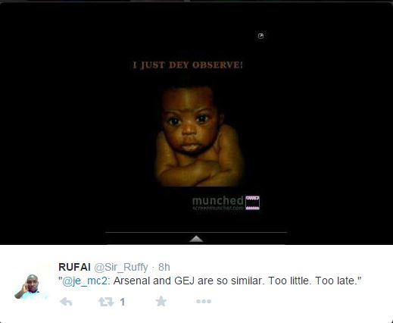Click the munched film-strip logo icon
This screenshot has width=393, height=323.
pos(252,202)
